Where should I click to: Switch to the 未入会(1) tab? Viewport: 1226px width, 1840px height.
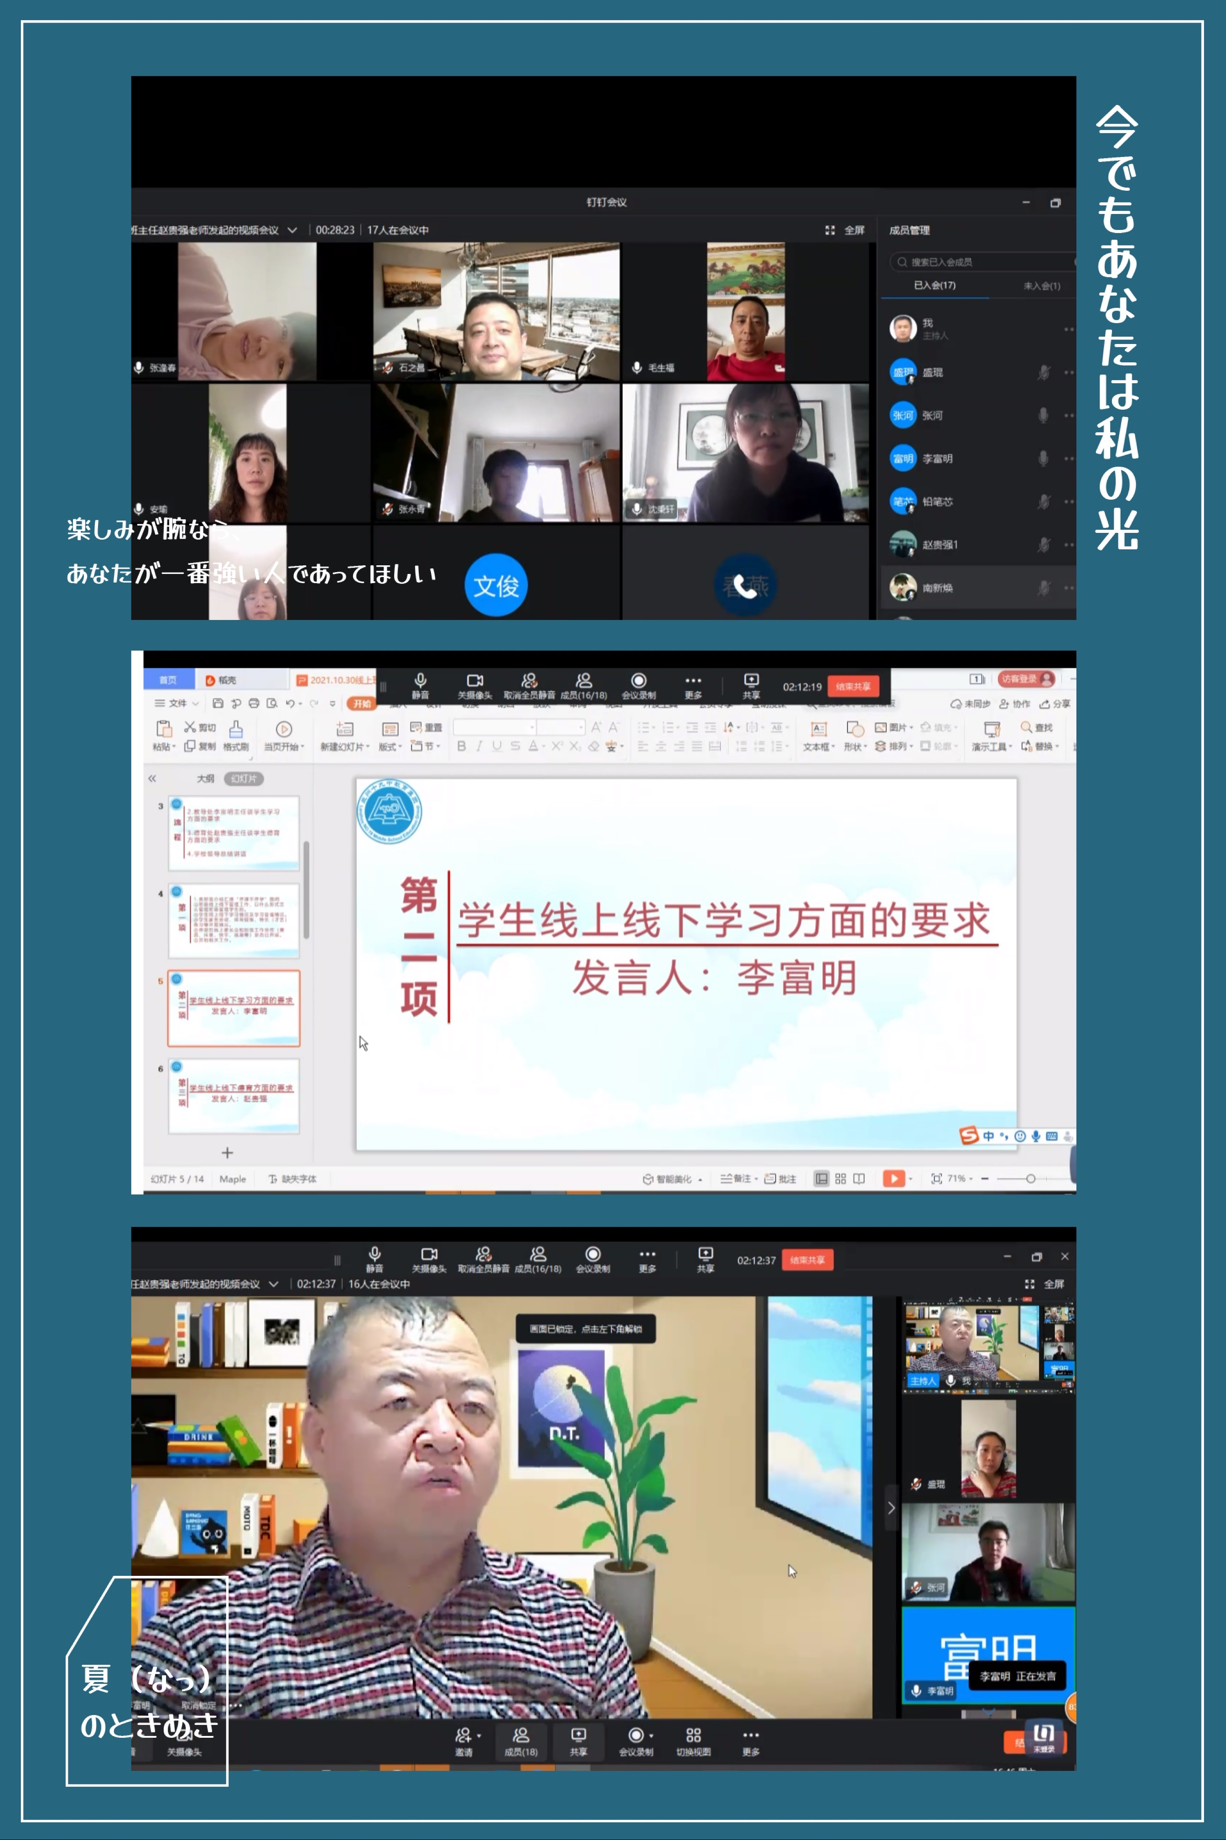[1041, 286]
